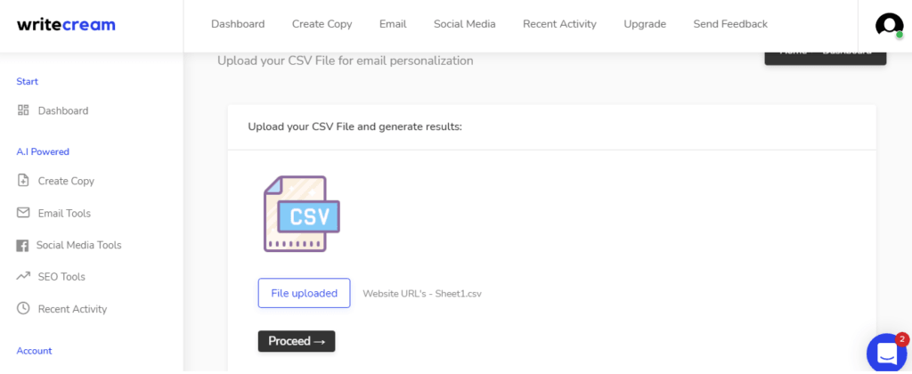The width and height of the screenshot is (912, 374).
Task: Click the Proceed button
Action: coord(297,341)
